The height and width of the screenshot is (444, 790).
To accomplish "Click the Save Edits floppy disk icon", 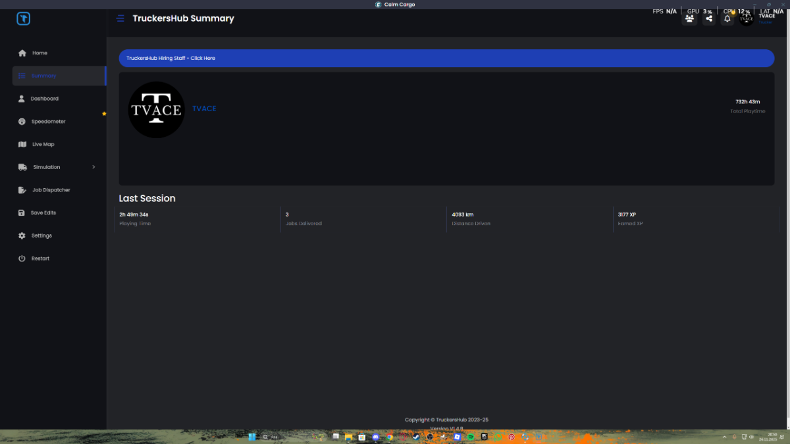I will (x=22, y=213).
